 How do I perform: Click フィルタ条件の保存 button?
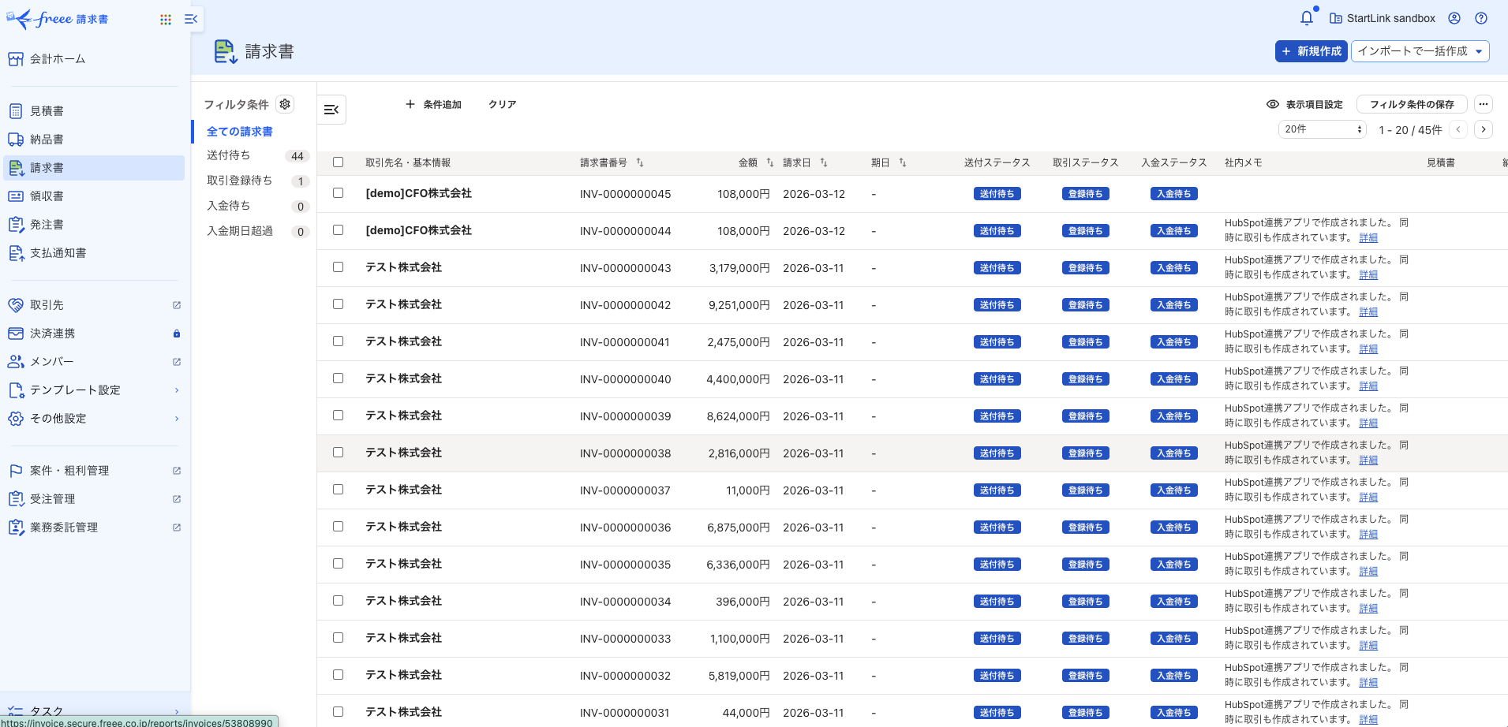coord(1412,104)
